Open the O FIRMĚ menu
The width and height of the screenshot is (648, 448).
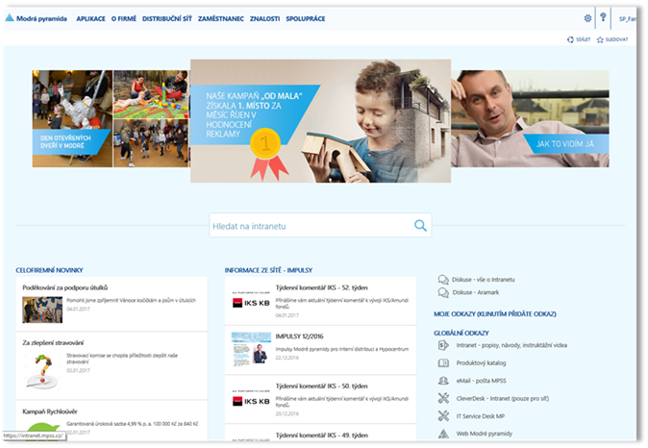point(124,18)
